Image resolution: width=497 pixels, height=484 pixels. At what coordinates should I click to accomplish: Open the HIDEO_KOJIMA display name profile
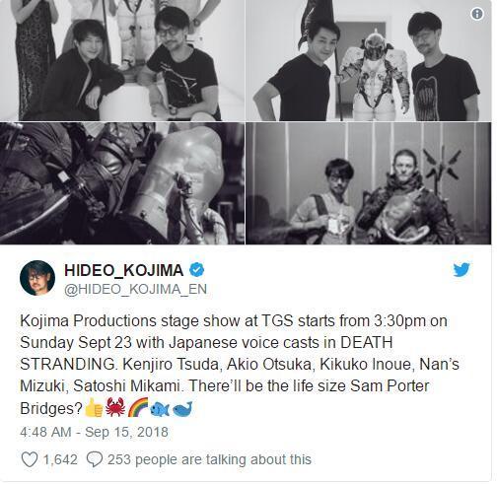pyautogui.click(x=124, y=270)
